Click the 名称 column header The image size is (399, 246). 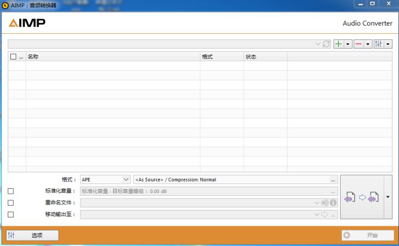(113, 56)
